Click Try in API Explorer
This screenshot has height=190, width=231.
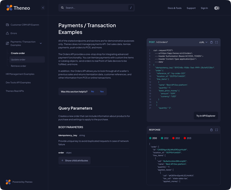206,115
